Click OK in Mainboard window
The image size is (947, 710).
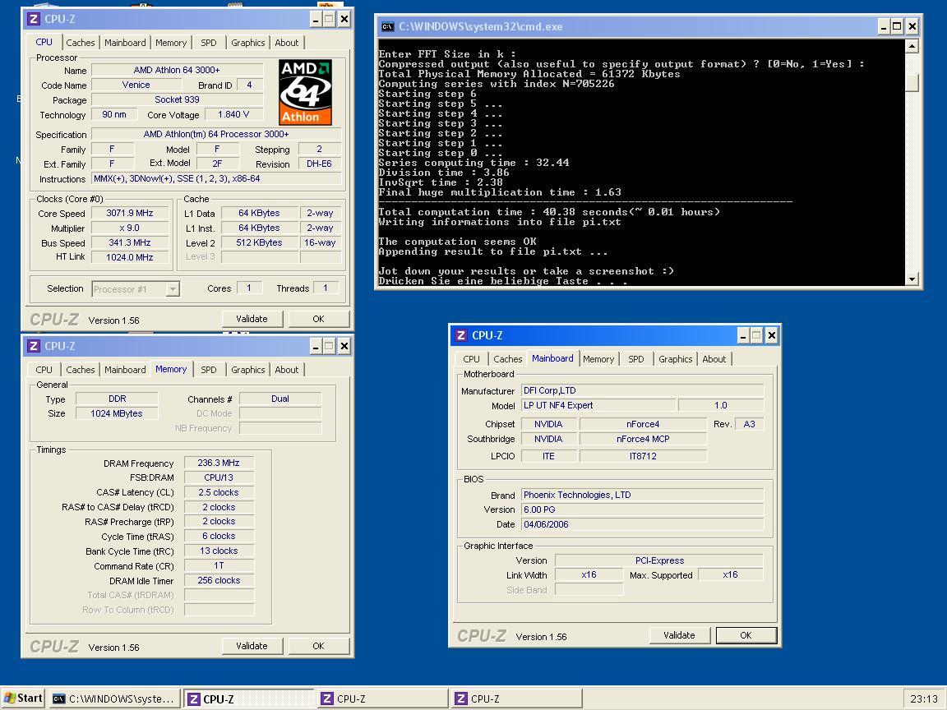pos(746,635)
